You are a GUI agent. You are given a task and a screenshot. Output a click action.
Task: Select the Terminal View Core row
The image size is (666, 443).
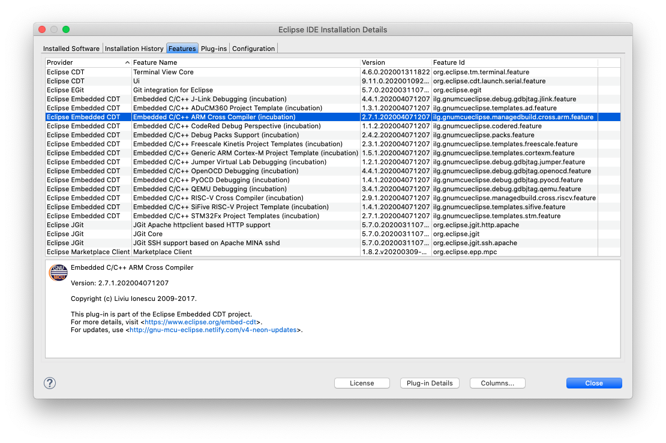point(163,72)
